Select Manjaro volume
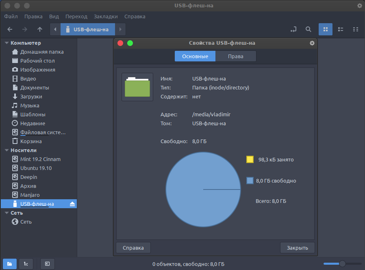This screenshot has height=270, width=365. [x=39, y=195]
